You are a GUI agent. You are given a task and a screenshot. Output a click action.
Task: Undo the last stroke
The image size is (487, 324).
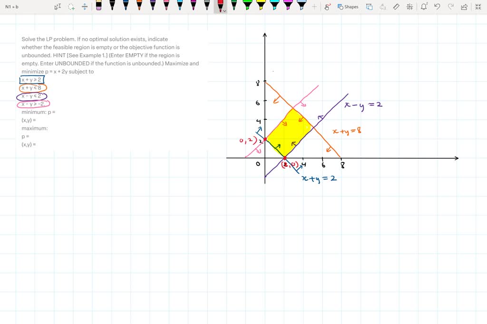tap(437, 7)
